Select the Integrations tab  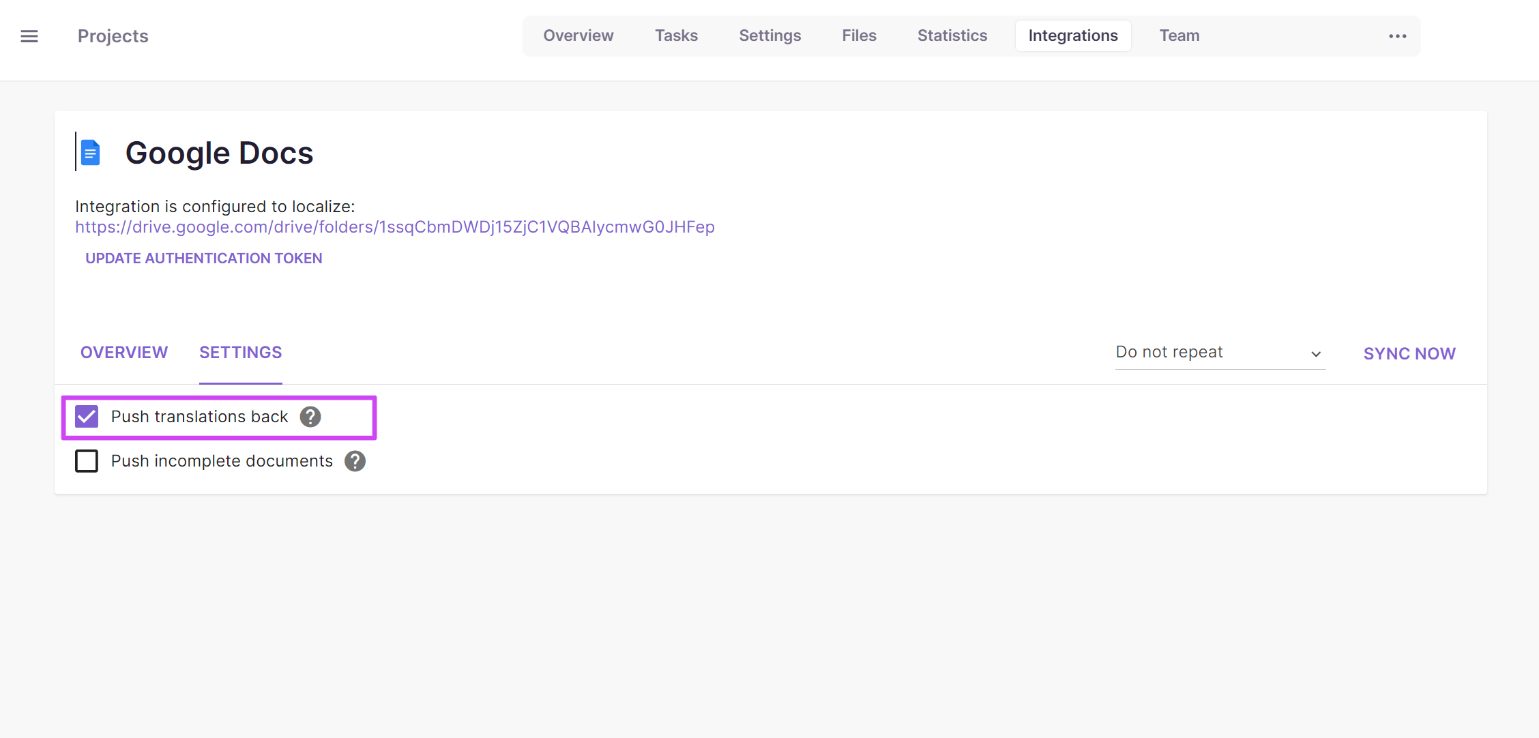point(1073,35)
